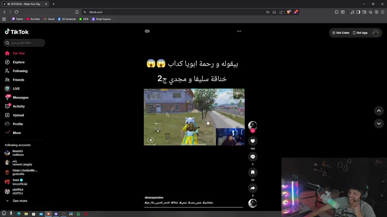The width and height of the screenshot is (387, 217).
Task: Click the Get App button
Action: (360, 33)
